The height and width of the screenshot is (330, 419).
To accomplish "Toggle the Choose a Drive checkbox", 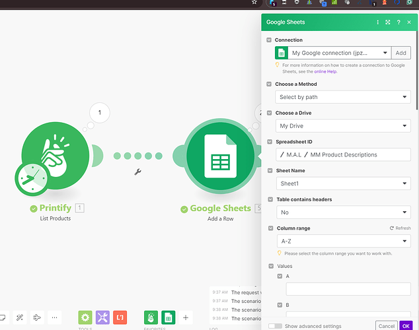I will (270, 113).
